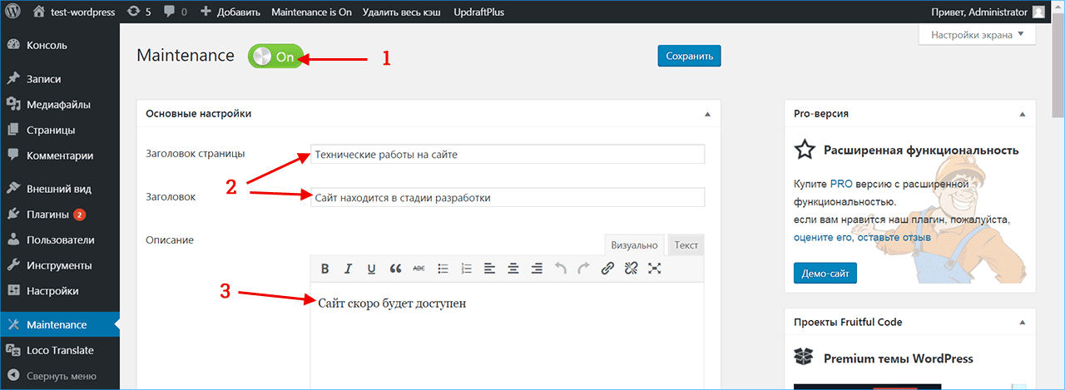Open Плагины in the sidebar menu
The width and height of the screenshot is (1065, 390).
47,215
